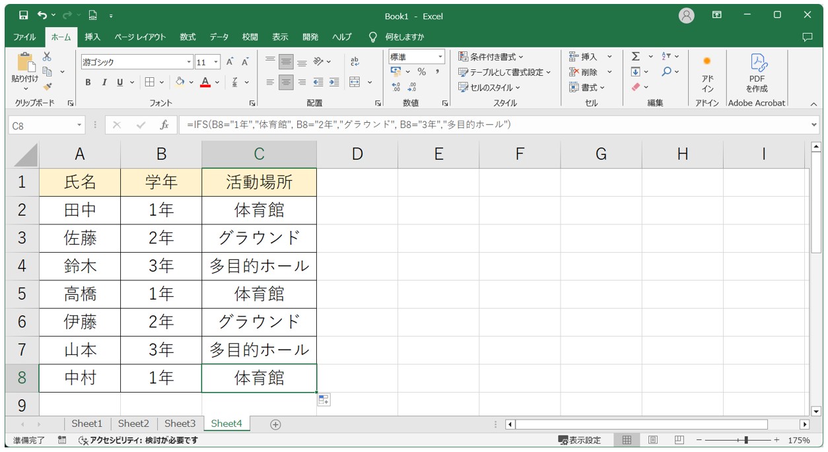Expand the Name Box dropdown arrow
The image size is (828, 452).
click(80, 125)
